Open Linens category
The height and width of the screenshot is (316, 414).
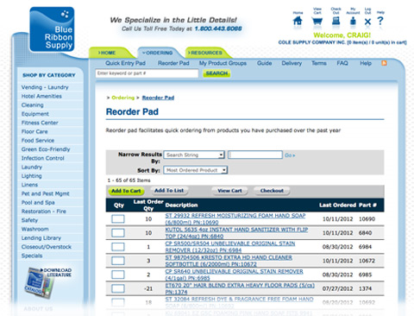point(29,185)
